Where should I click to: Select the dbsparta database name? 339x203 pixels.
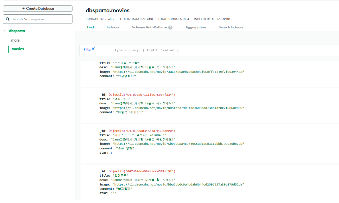pos(17,31)
